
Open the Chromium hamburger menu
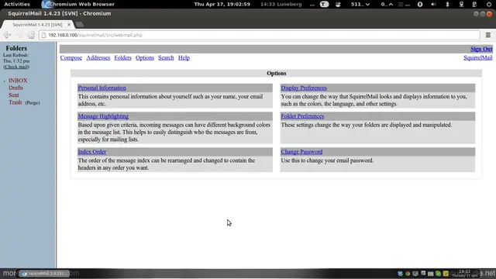coord(488,35)
